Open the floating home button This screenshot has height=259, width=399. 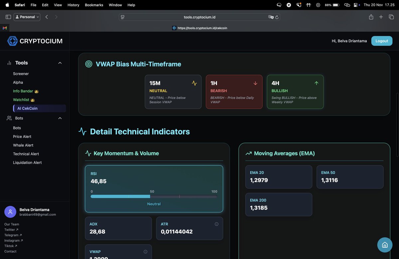click(385, 245)
